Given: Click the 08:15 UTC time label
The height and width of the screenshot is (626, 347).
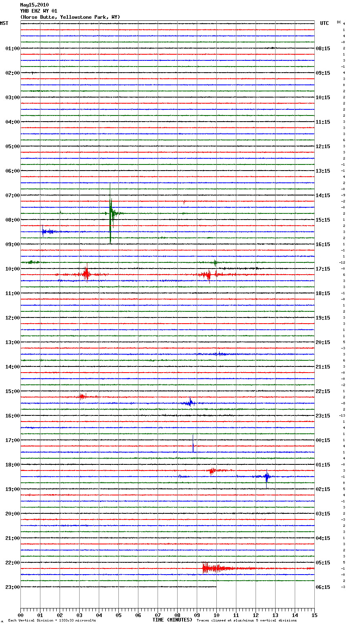Looking at the screenshot, I should (x=323, y=49).
